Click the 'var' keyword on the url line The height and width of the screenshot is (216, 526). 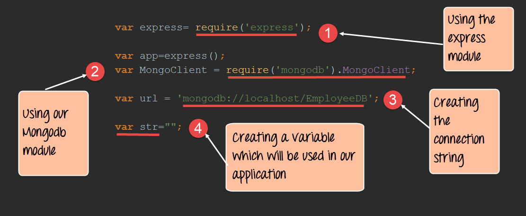(x=124, y=99)
